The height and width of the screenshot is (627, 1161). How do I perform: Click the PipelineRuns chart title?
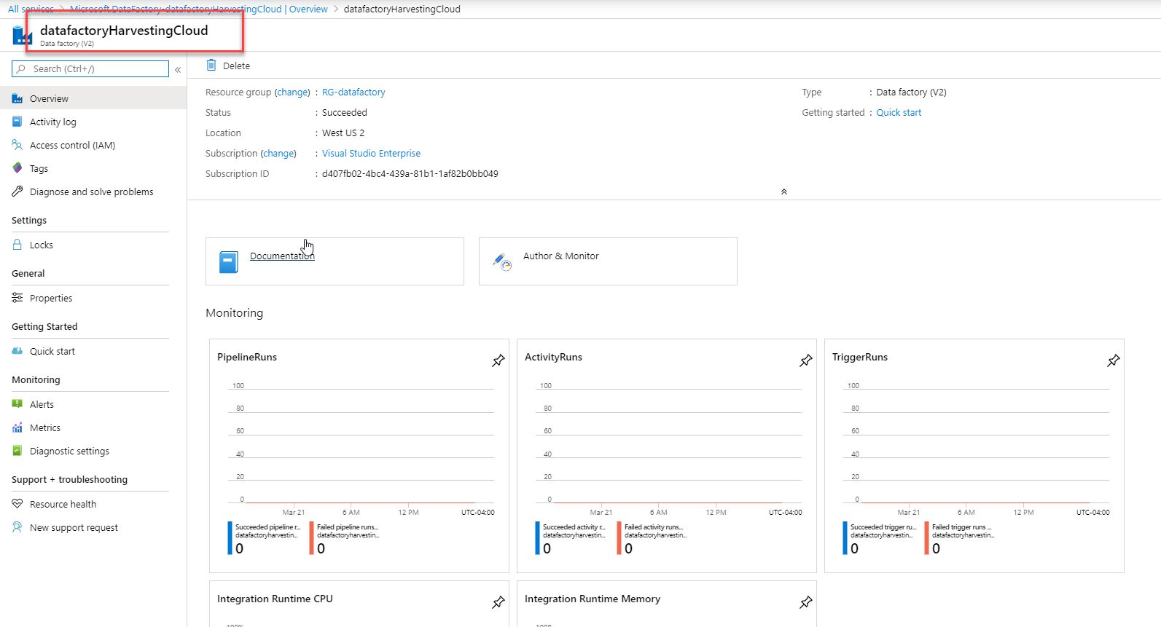247,357
